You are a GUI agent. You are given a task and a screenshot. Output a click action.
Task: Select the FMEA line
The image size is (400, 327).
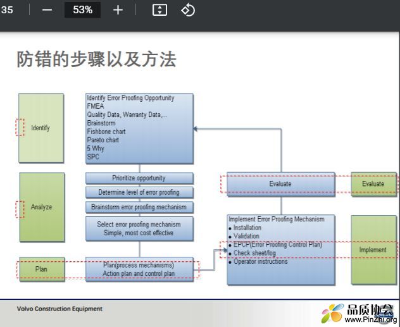point(96,106)
